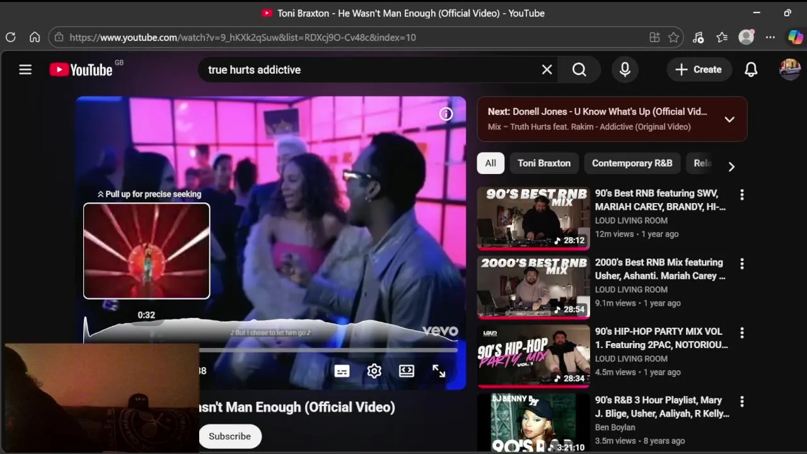
Task: Restore down the browser window
Action: [x=787, y=13]
